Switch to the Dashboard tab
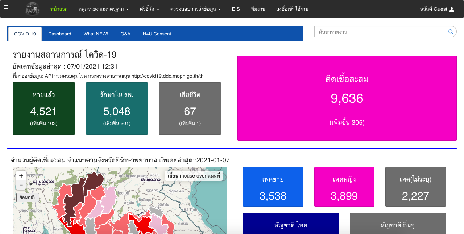 coord(59,34)
